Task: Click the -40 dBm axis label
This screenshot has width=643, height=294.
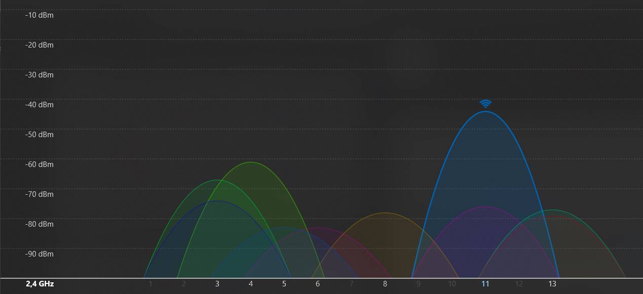Action: pos(39,105)
